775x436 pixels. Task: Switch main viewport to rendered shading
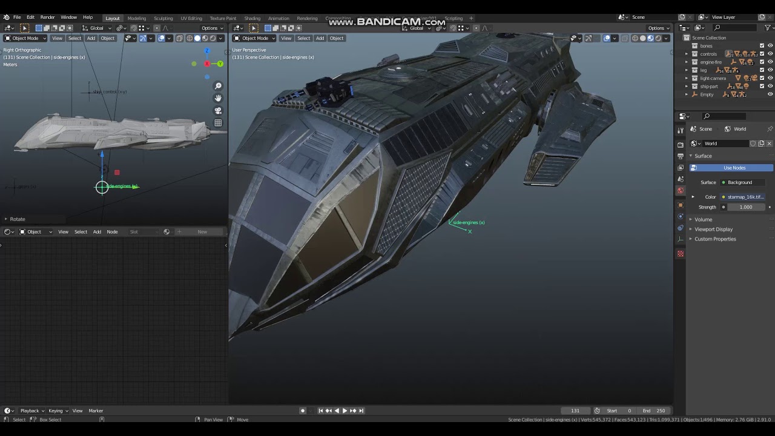[x=658, y=38]
